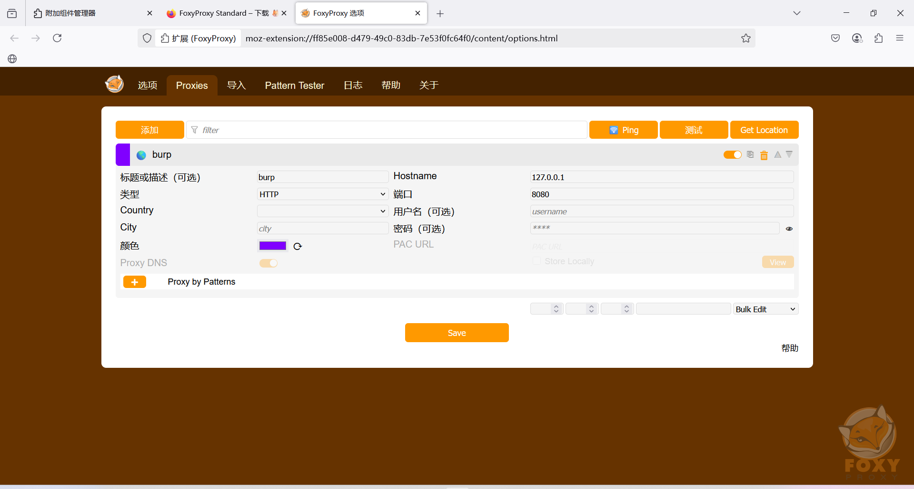Image resolution: width=914 pixels, height=489 pixels.
Task: Toggle the burp proxy enabled switch
Action: (733, 154)
